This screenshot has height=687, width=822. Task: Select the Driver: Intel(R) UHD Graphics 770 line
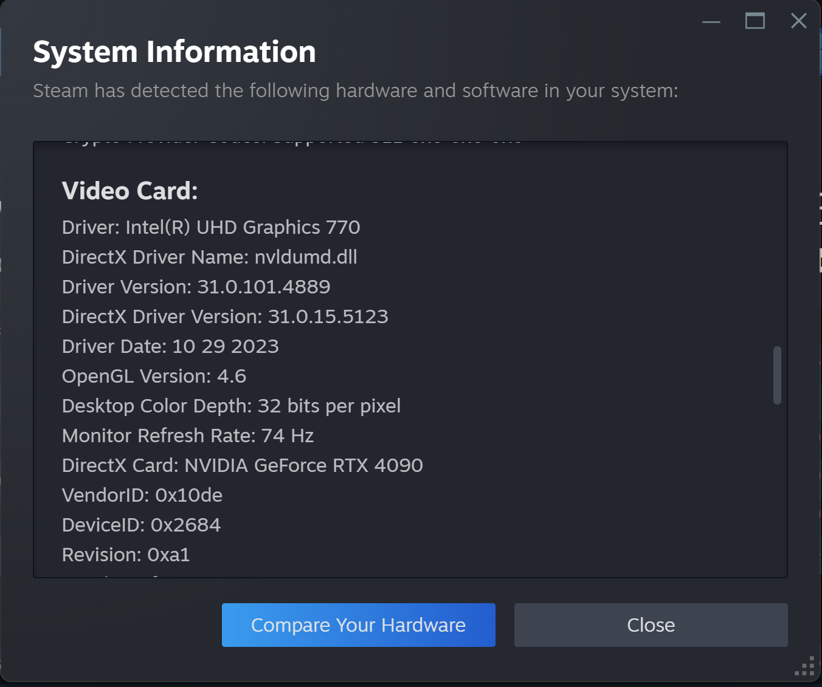pos(211,227)
